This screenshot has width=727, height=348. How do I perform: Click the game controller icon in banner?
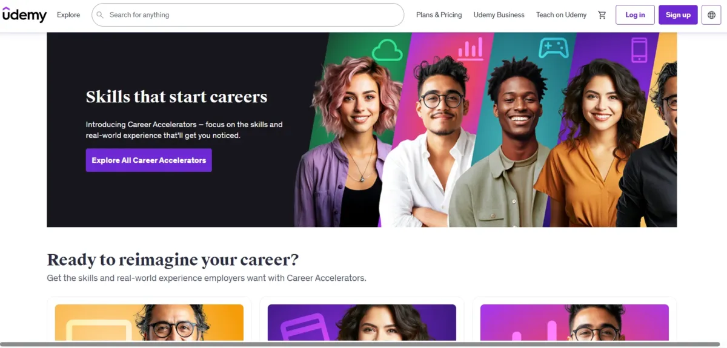pyautogui.click(x=553, y=47)
